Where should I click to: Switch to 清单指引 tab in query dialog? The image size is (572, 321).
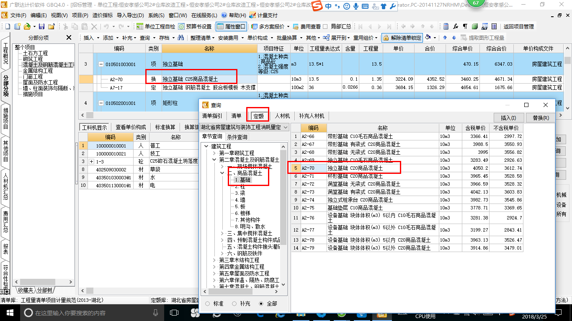click(x=212, y=116)
